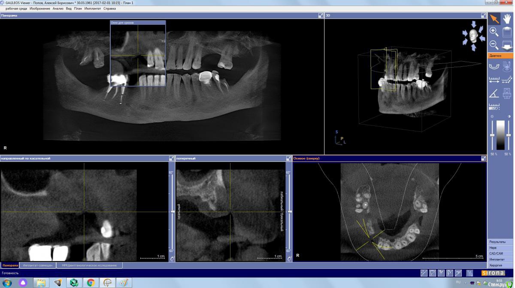Click the zoom in magnifier icon

pos(494,32)
